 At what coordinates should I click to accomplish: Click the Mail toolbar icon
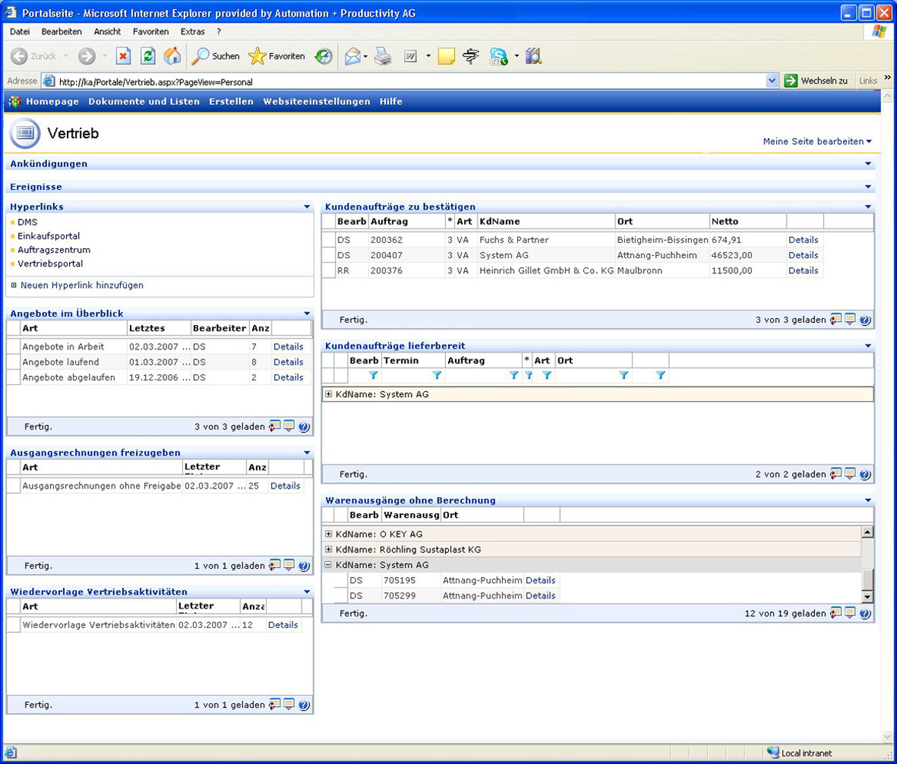(353, 57)
